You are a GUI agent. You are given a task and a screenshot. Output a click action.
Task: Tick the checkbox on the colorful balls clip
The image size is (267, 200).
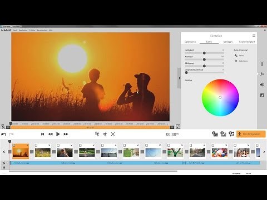(213, 146)
